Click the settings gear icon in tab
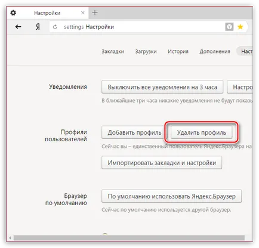 tap(13, 13)
